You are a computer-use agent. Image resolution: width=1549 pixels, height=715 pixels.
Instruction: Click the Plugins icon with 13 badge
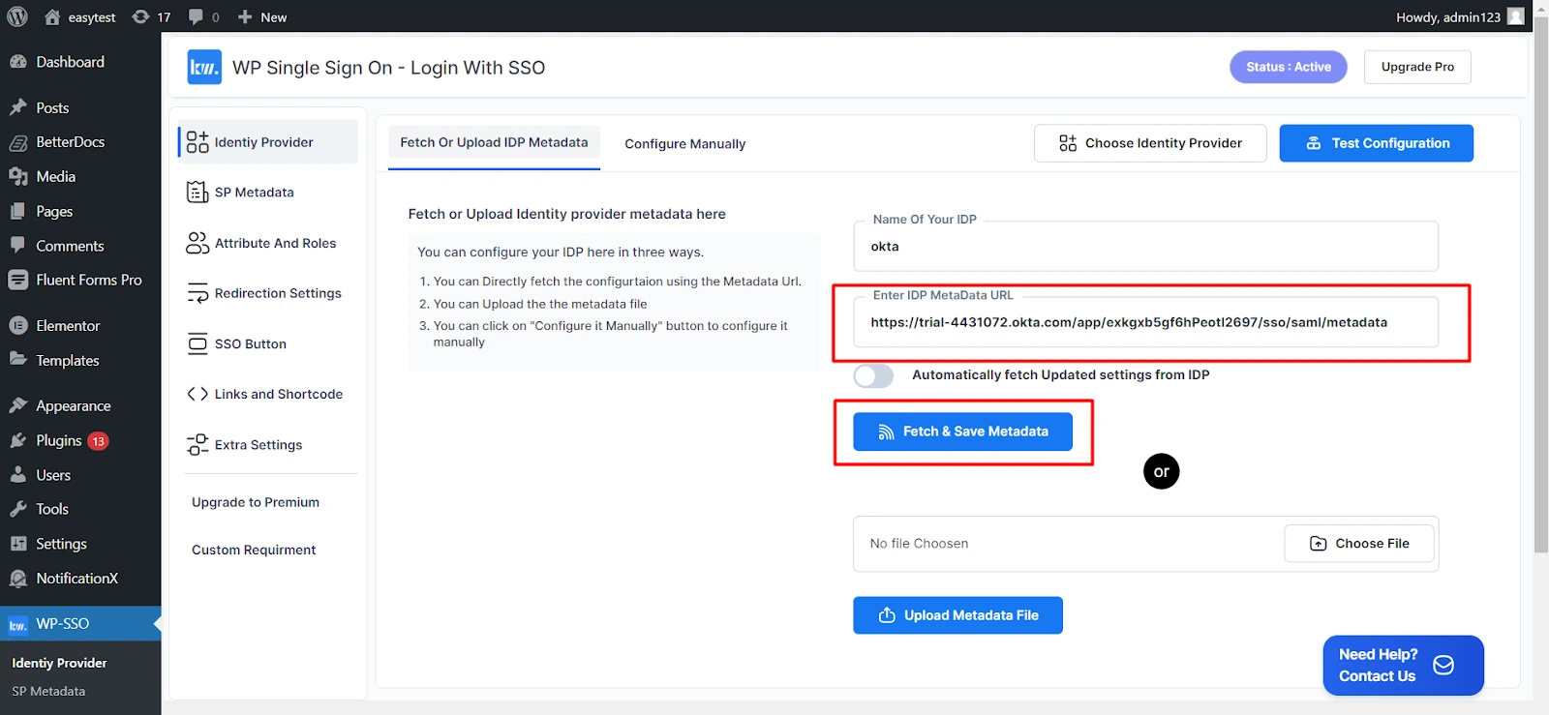click(x=17, y=440)
